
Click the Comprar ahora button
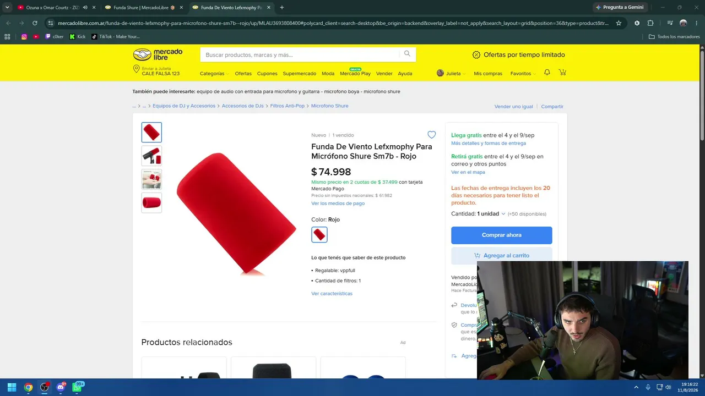(501, 235)
